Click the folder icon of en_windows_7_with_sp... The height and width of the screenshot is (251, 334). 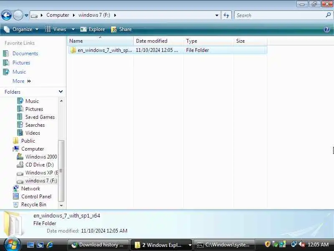coord(73,50)
